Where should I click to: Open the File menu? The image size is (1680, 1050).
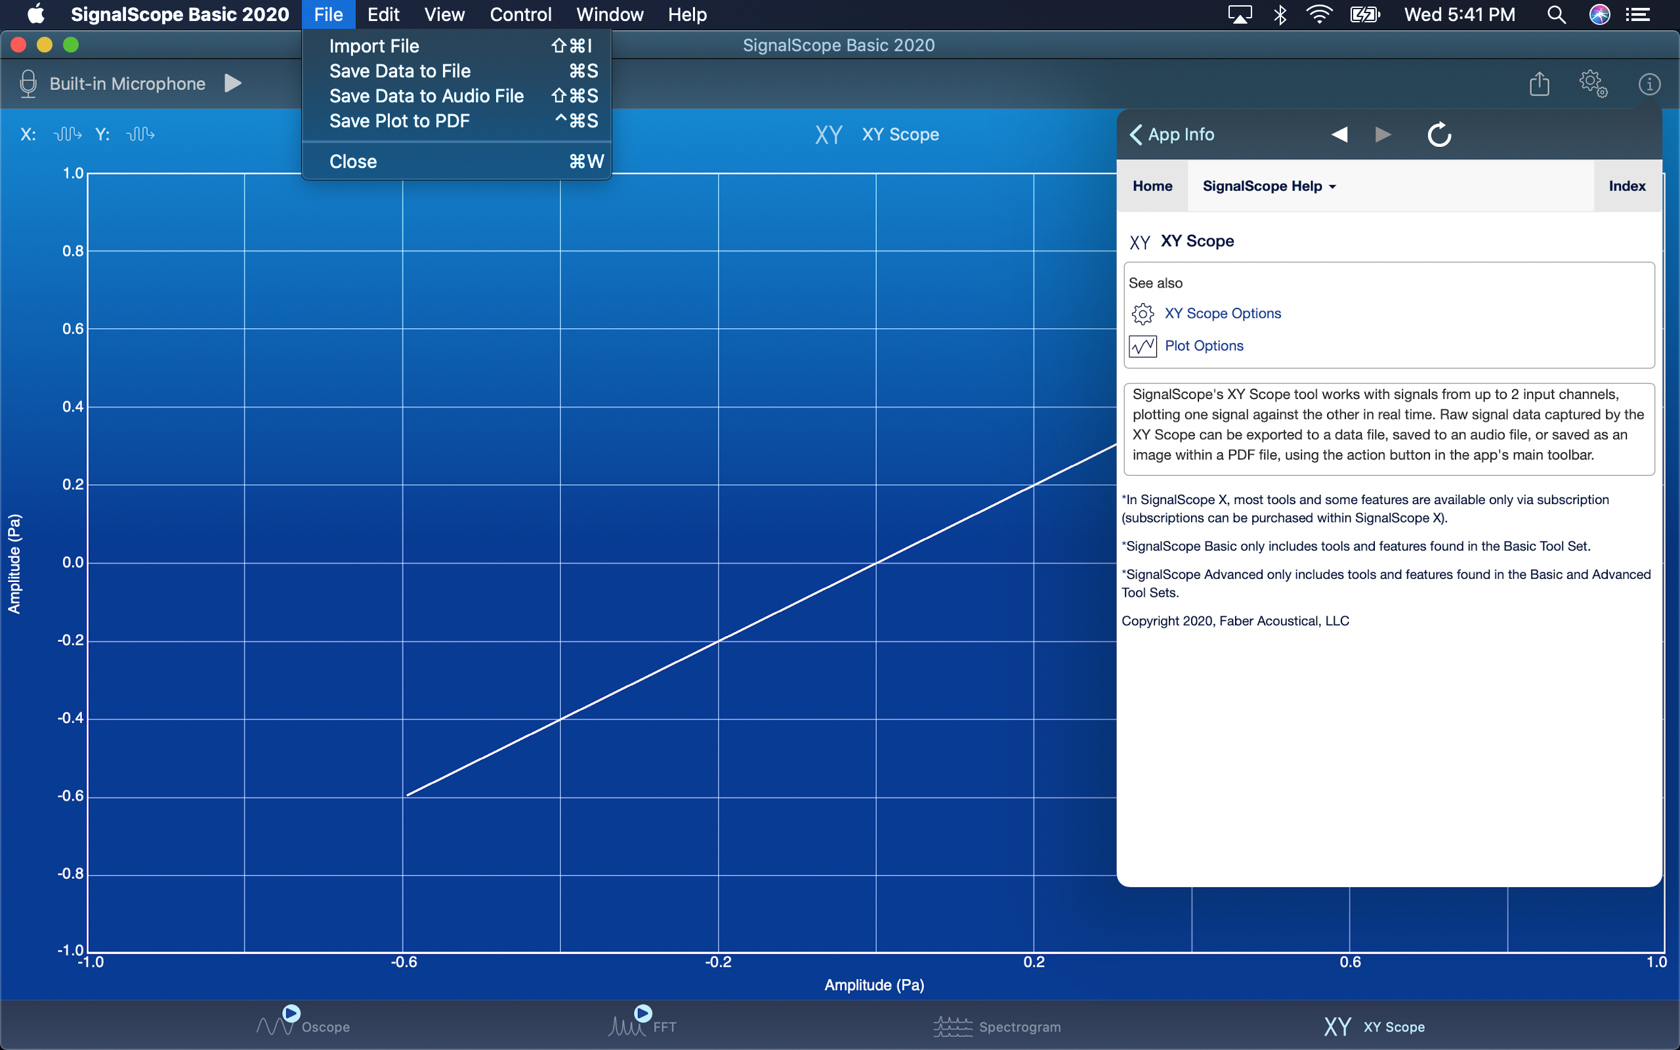(328, 14)
